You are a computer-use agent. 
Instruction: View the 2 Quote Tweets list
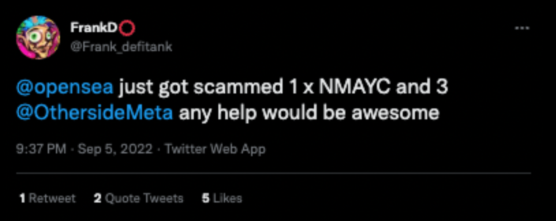pos(139,198)
